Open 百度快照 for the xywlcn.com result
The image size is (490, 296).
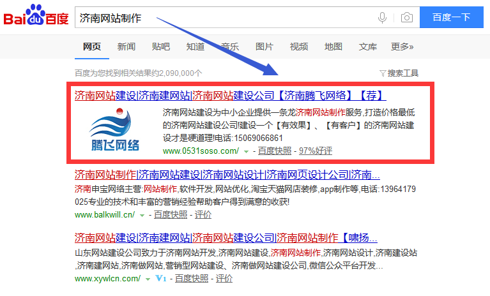(191, 279)
